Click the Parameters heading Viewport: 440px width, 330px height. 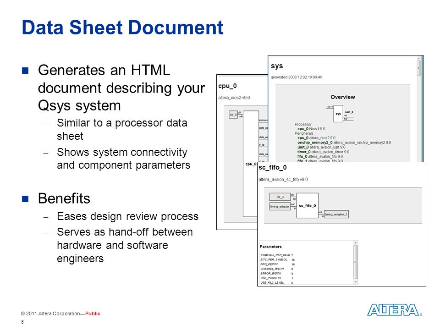[270, 247]
